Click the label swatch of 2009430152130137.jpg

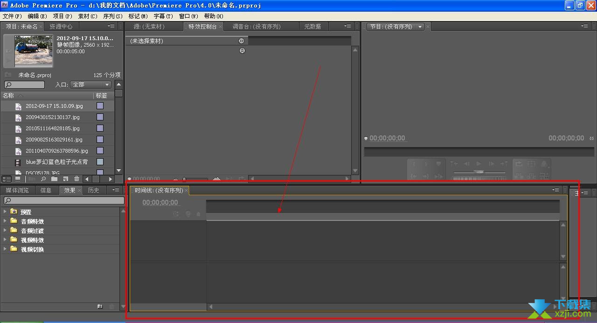100,117
